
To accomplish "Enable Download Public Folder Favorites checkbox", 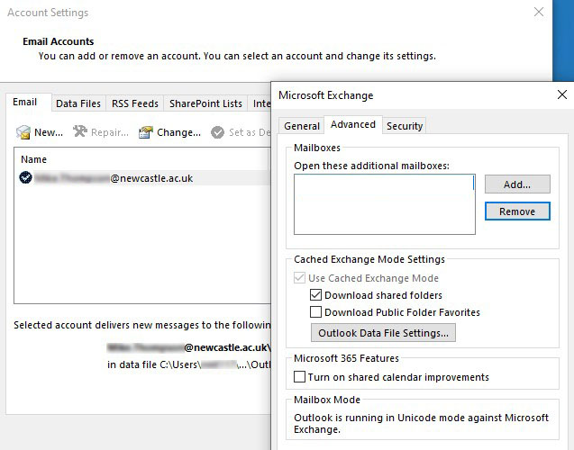I will point(315,312).
